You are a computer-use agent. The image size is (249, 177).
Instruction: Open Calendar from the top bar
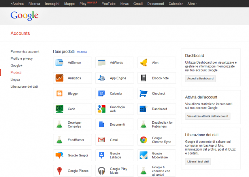click(x=175, y=4)
